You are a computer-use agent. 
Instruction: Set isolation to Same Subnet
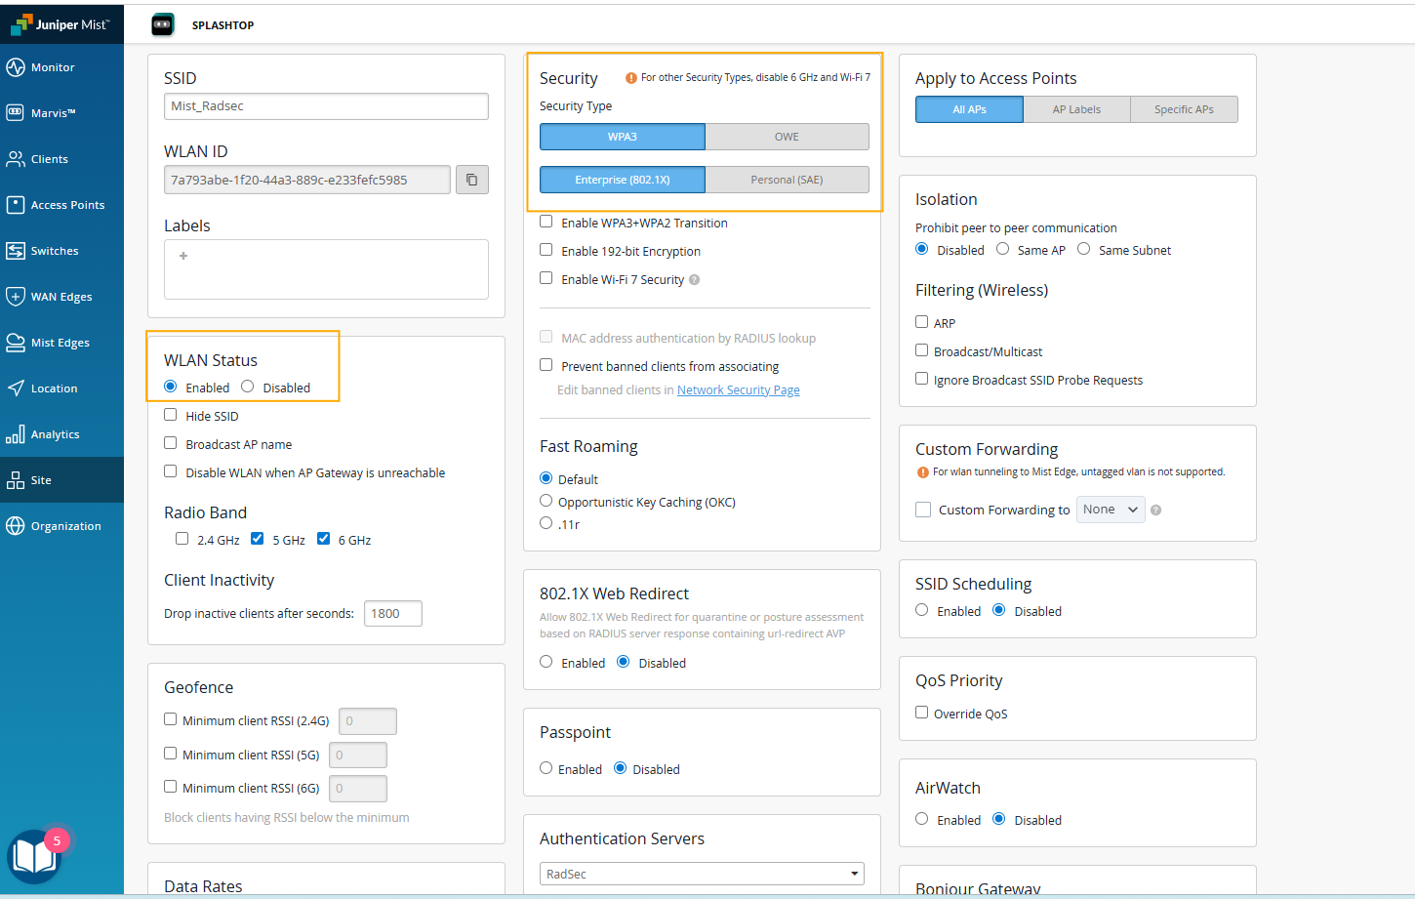[x=1084, y=249]
